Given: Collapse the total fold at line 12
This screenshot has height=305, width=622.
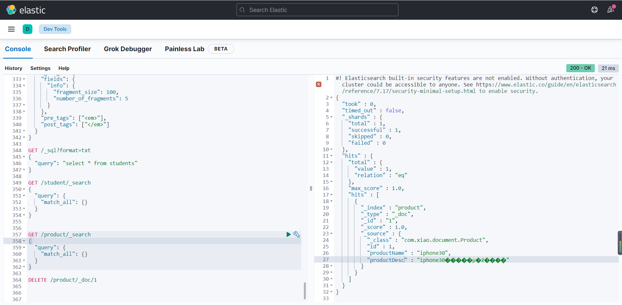Looking at the screenshot, I should (331, 162).
